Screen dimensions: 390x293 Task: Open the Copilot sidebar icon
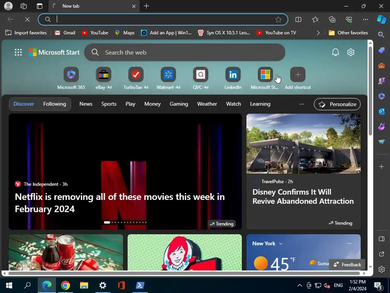382,19
